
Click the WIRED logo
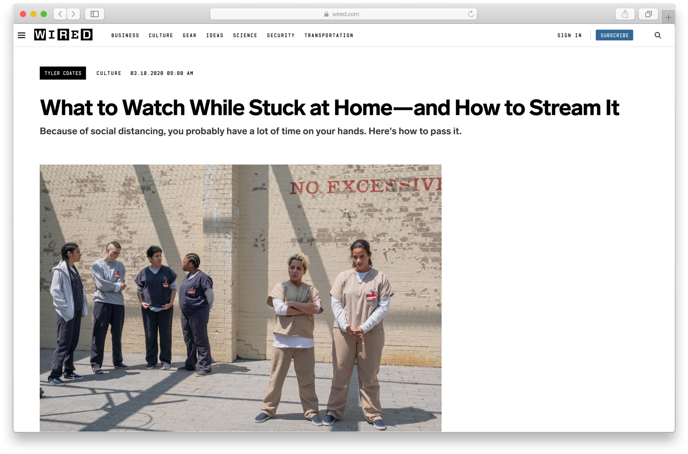click(x=63, y=35)
